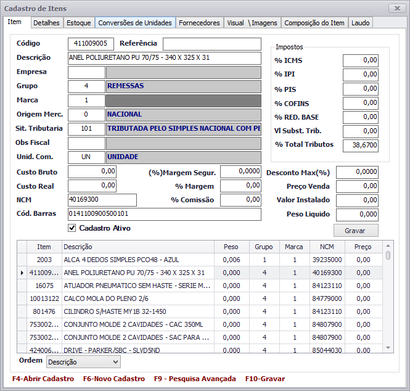
Task: Click the % RED. BASE field
Action: (x=361, y=117)
